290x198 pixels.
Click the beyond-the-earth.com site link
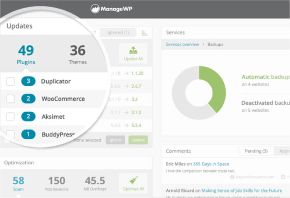click(255, 177)
